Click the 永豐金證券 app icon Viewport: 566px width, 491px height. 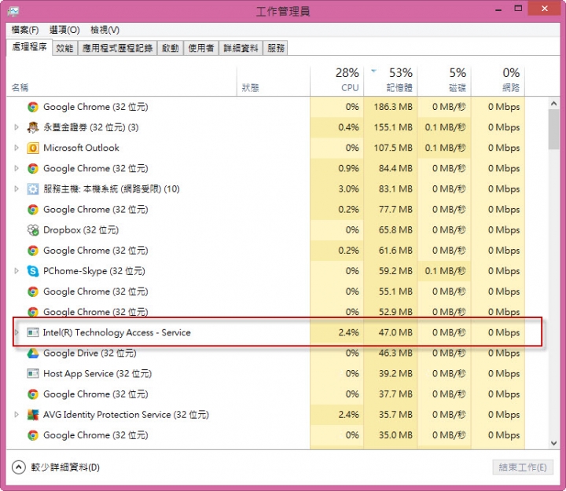(x=33, y=127)
